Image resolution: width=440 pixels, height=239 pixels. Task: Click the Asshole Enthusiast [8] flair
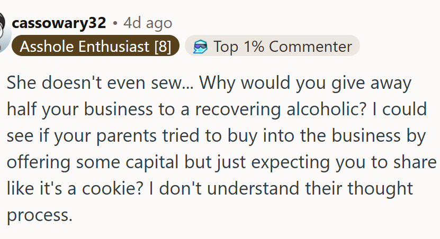click(95, 45)
